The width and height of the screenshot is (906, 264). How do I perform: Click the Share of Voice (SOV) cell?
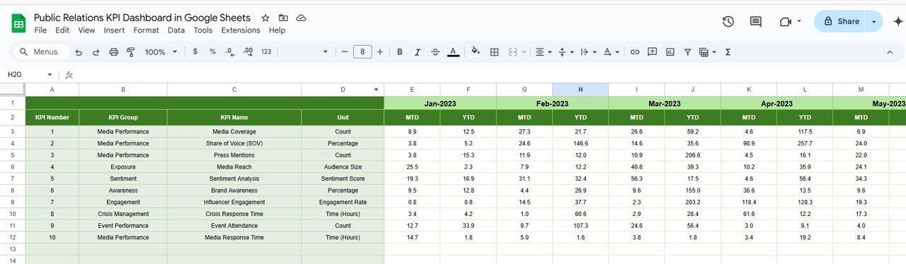(234, 143)
